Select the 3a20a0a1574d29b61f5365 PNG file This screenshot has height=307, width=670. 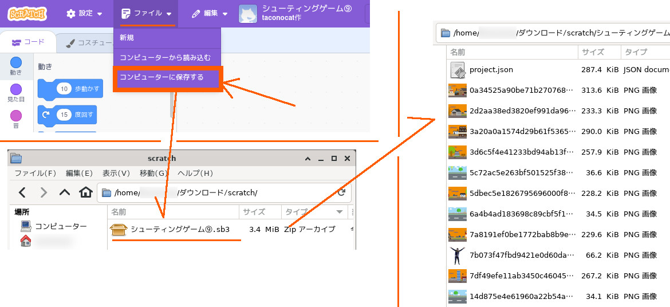tap(558, 132)
